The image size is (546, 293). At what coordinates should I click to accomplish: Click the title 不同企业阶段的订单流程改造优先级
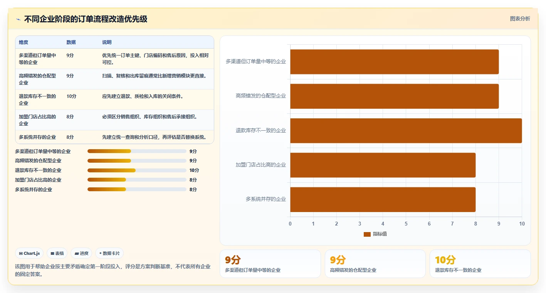[x=86, y=19]
